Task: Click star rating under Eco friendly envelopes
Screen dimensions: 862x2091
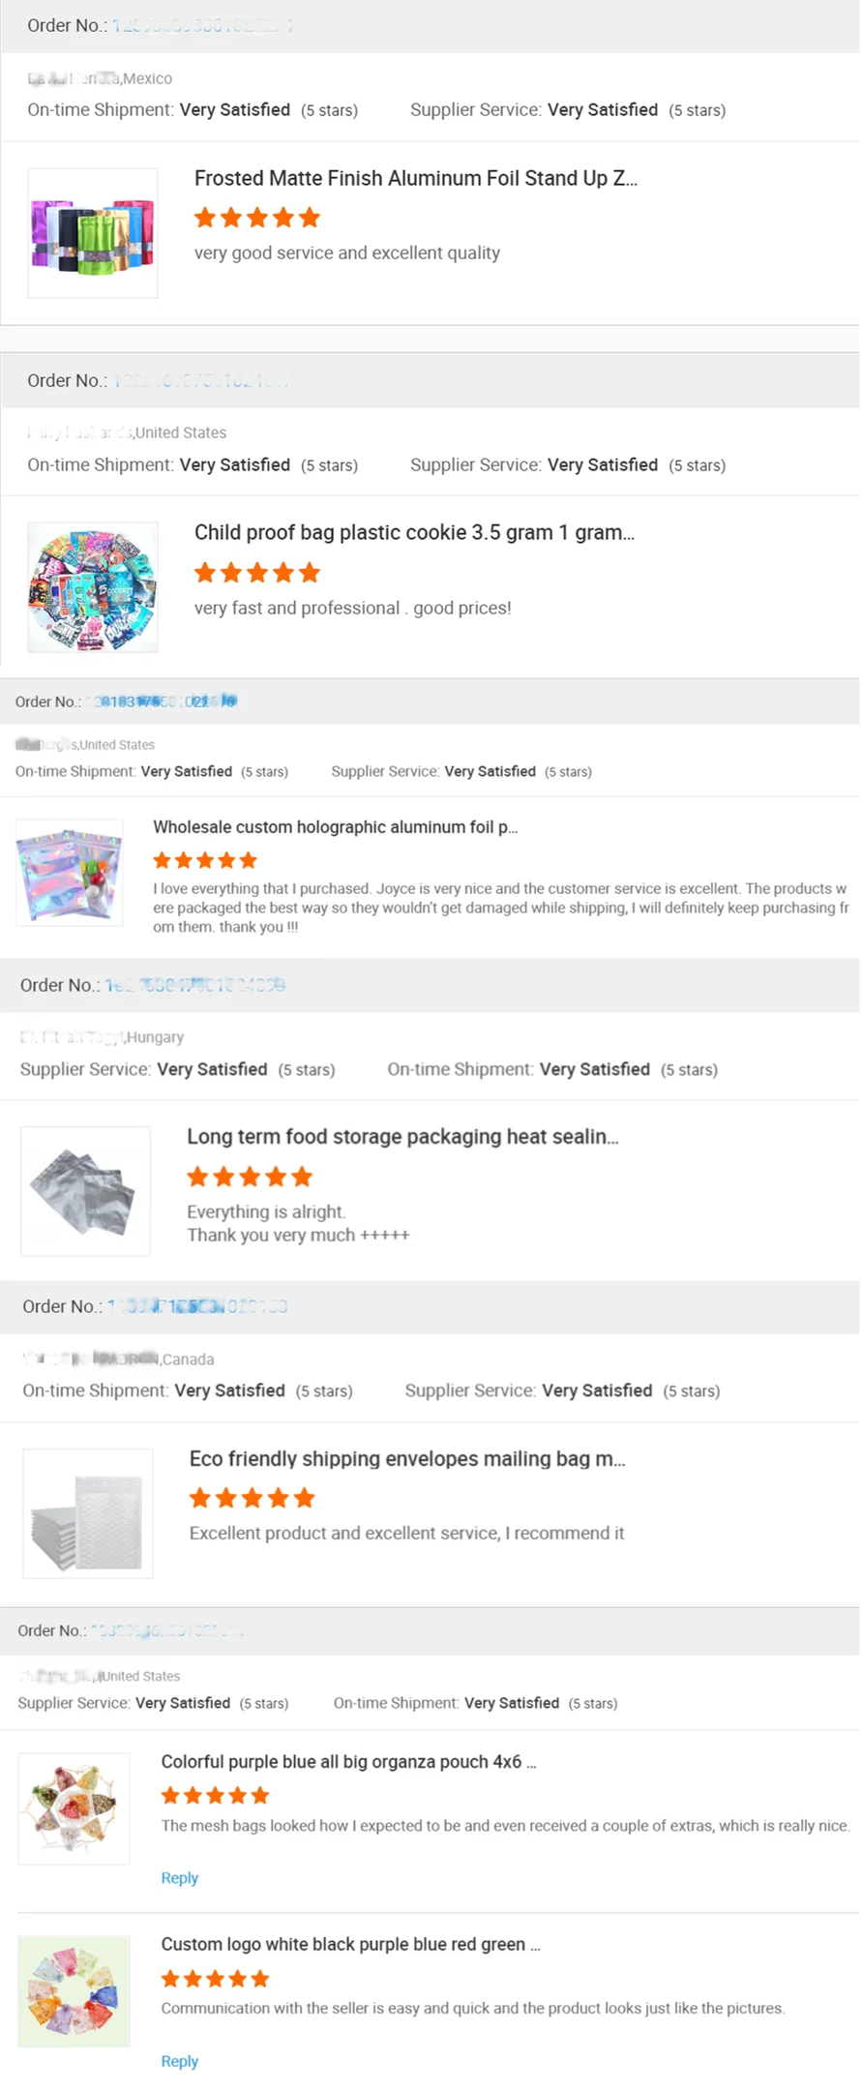Action: [253, 1499]
